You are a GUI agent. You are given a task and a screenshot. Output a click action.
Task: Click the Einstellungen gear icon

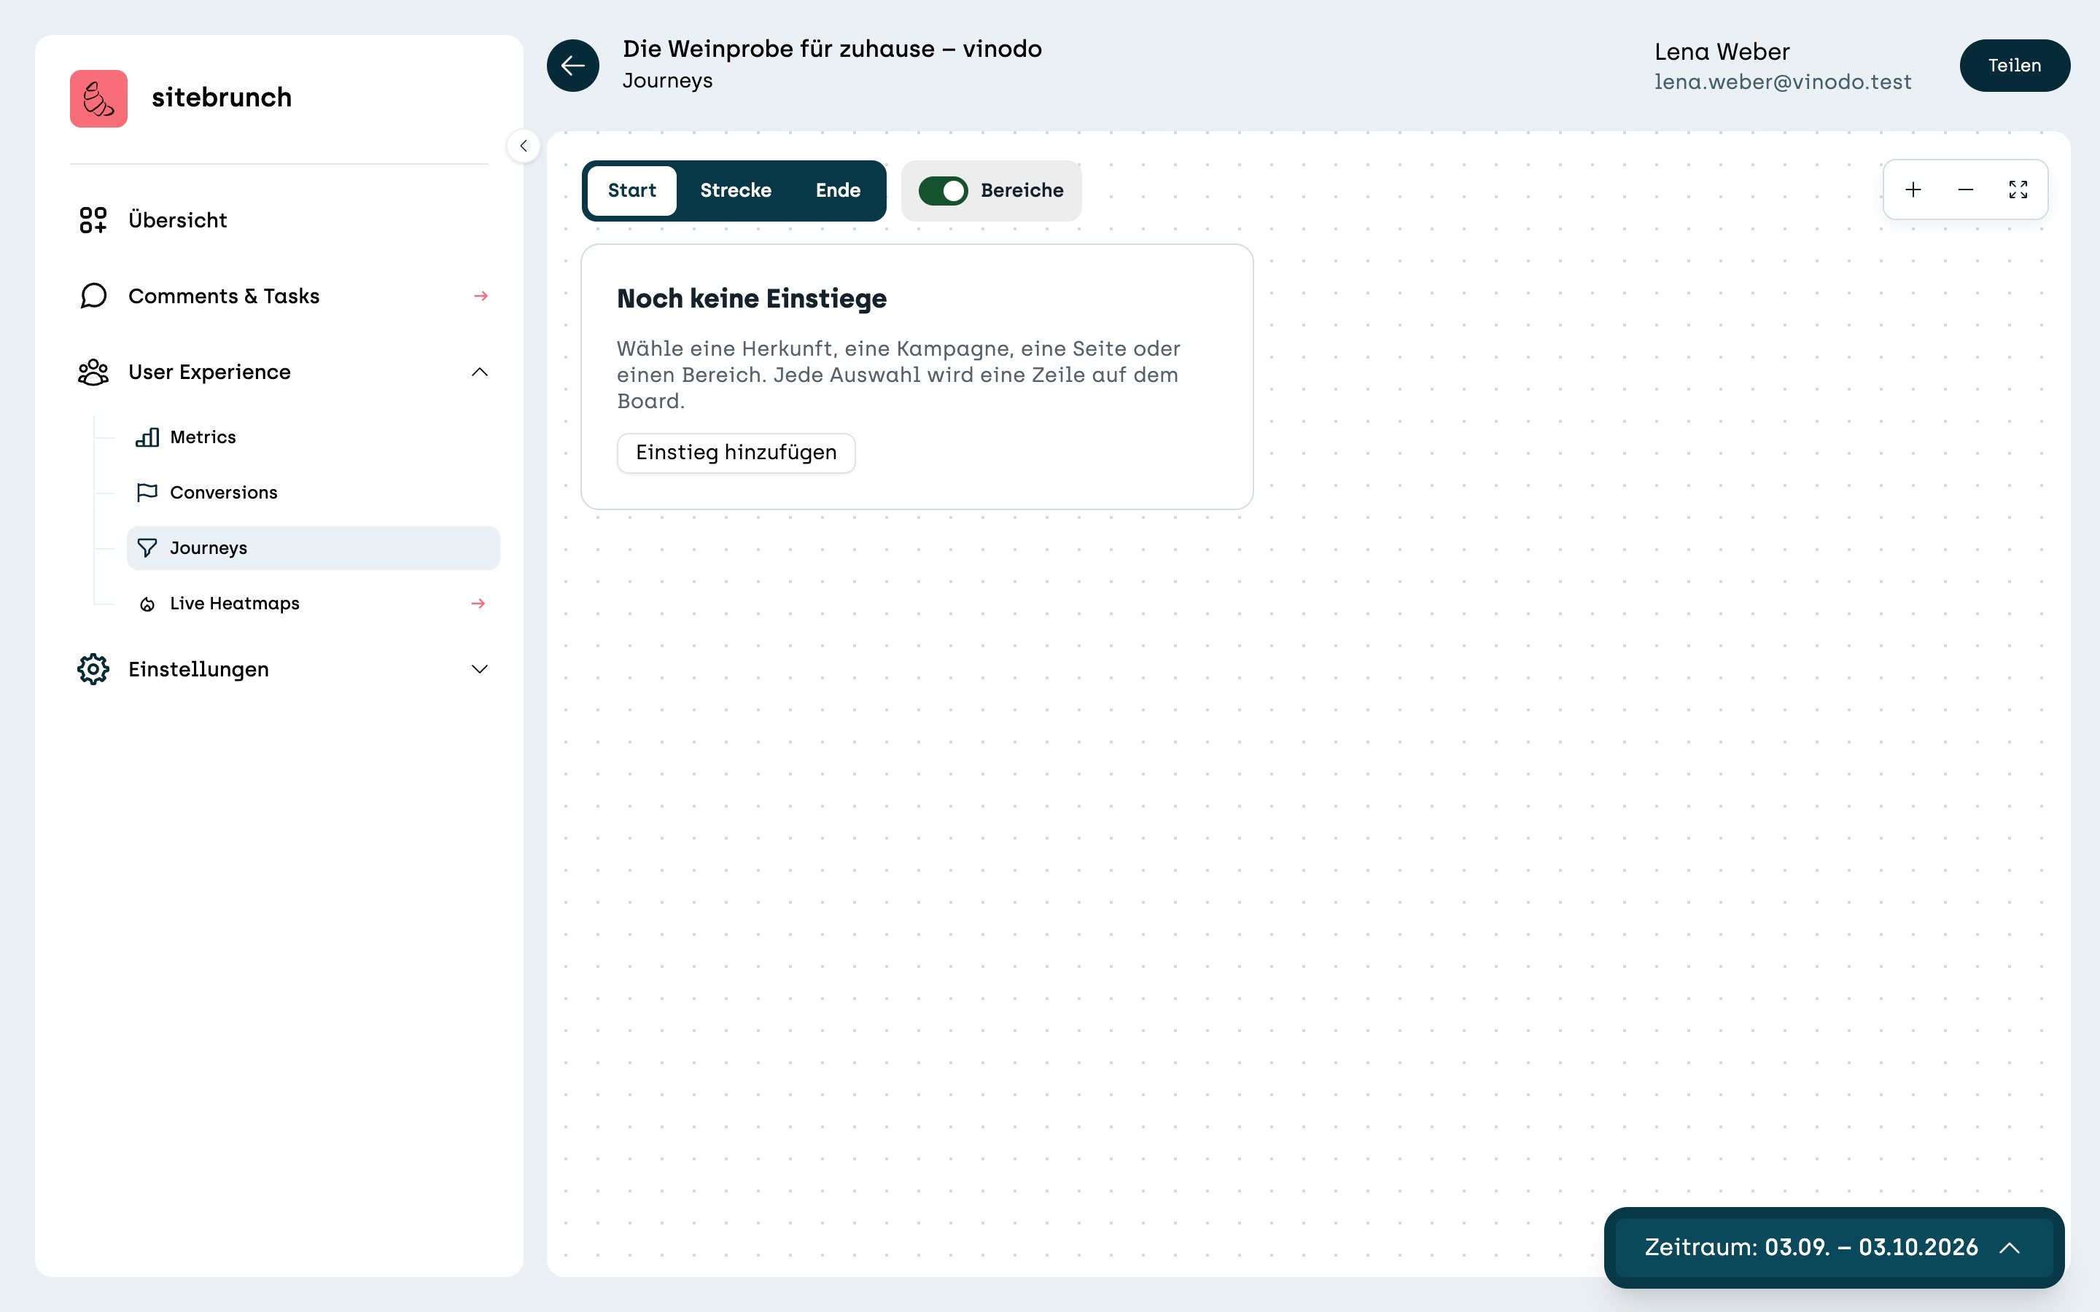pyautogui.click(x=93, y=669)
